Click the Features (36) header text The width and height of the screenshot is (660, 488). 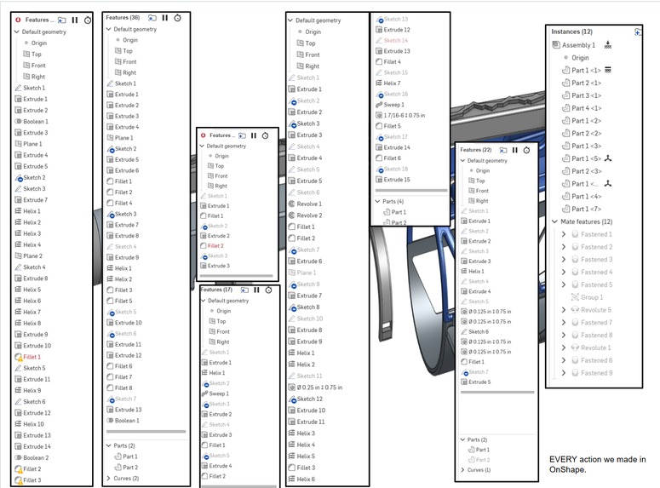(123, 18)
